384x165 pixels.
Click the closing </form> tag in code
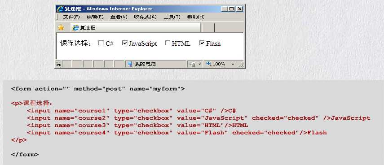coord(25,155)
